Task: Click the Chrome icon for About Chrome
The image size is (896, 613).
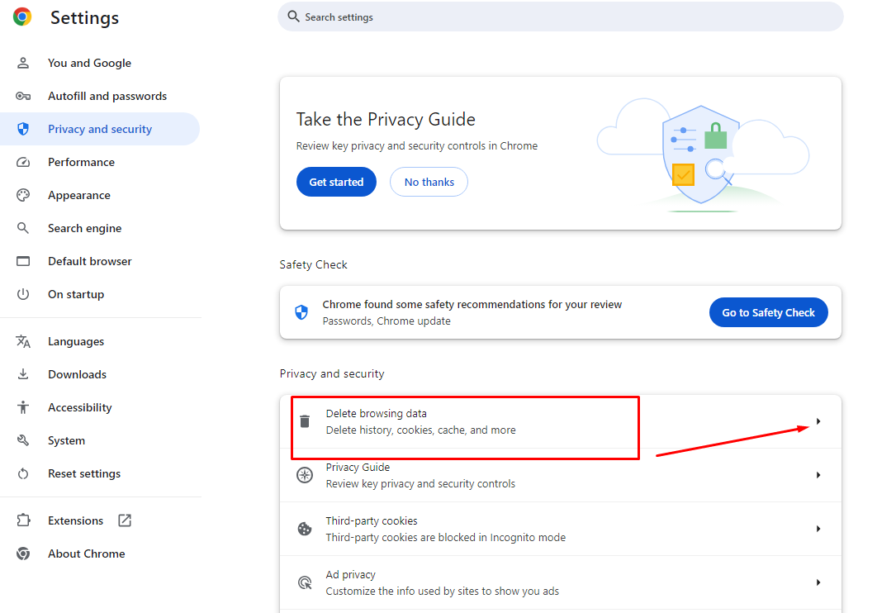Action: coord(23,554)
